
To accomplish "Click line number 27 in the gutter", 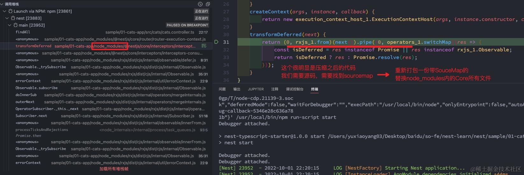I will click(226, 12).
